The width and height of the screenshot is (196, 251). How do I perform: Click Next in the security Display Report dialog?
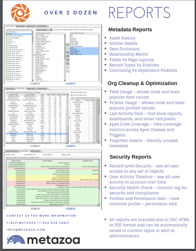(70, 209)
